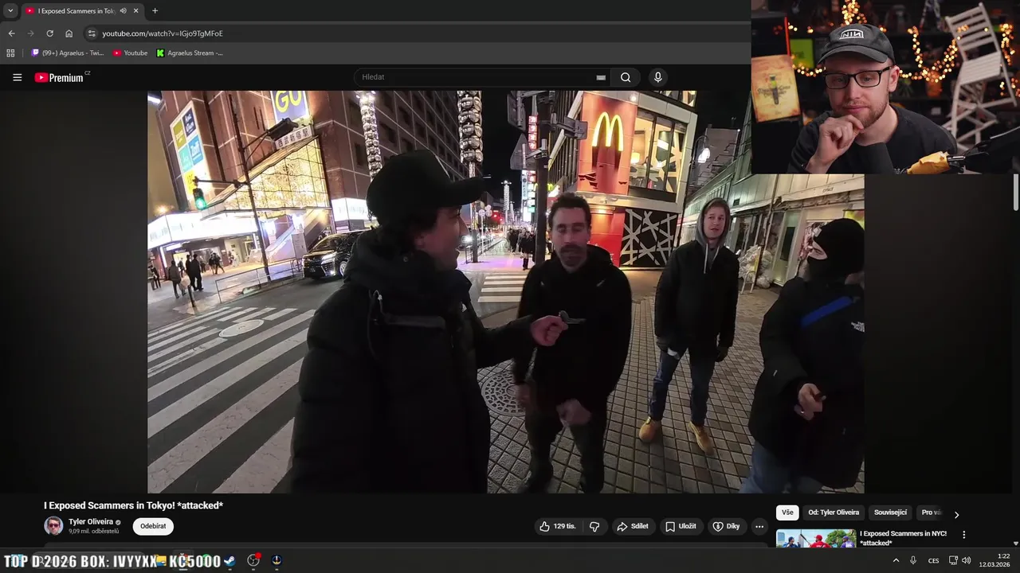
Task: Open the tab search dropdown arrow
Action: pos(10,11)
